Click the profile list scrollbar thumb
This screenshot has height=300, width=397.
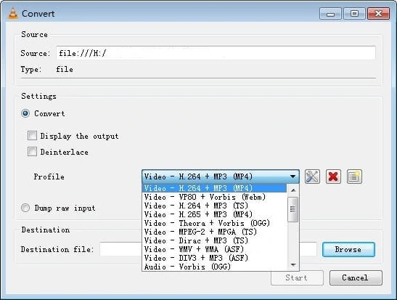293,209
